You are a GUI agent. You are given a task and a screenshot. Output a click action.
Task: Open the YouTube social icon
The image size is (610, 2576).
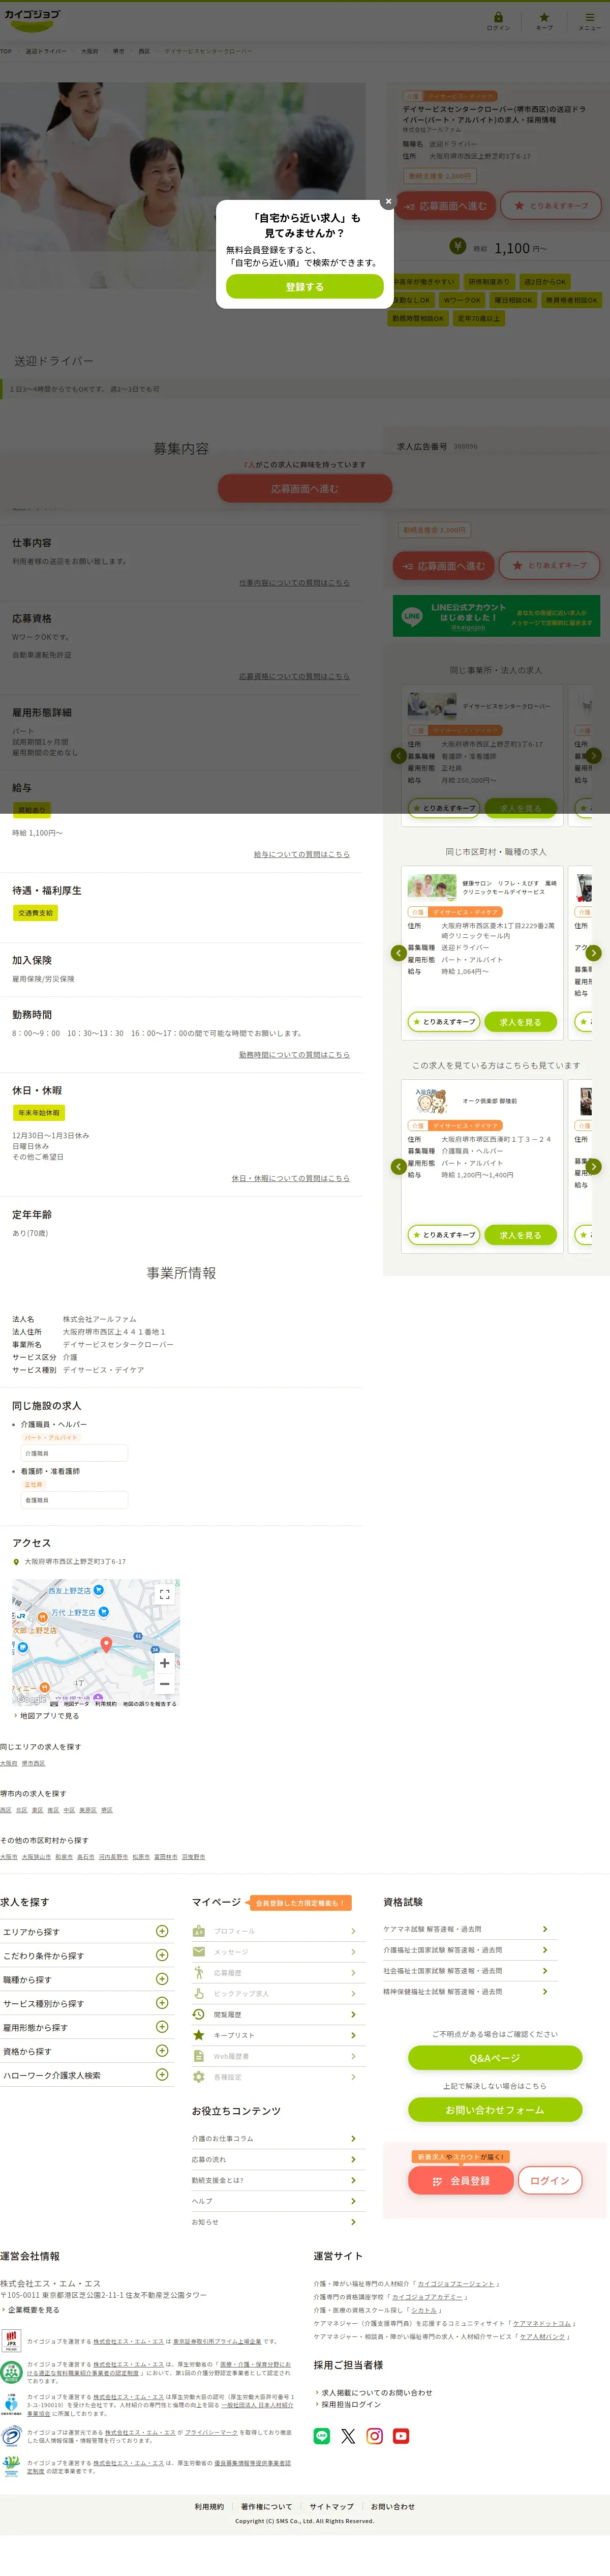click(x=401, y=2436)
